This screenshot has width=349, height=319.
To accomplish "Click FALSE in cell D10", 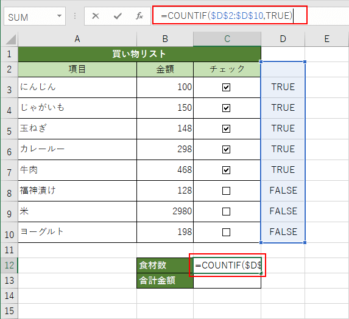I will (x=283, y=232).
